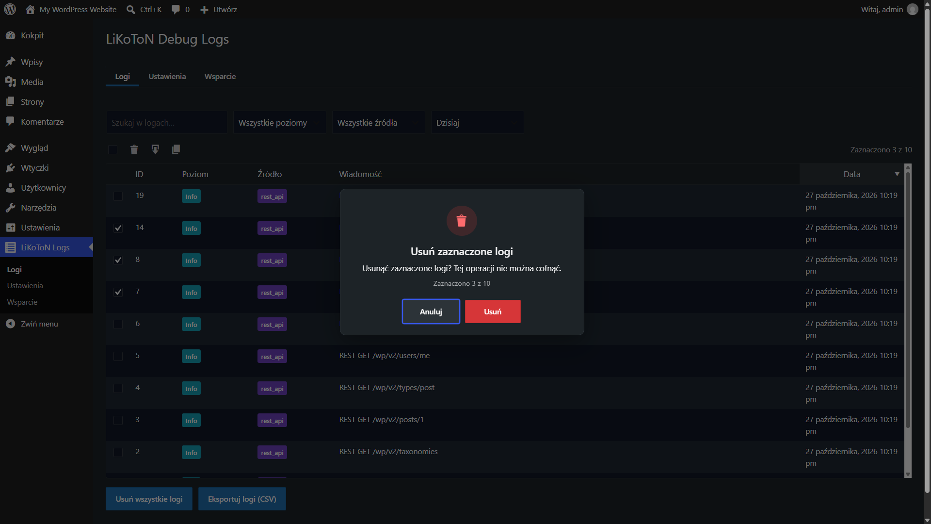Check the checkbox for log ID 19
Viewport: 931px width, 524px height.
118,196
